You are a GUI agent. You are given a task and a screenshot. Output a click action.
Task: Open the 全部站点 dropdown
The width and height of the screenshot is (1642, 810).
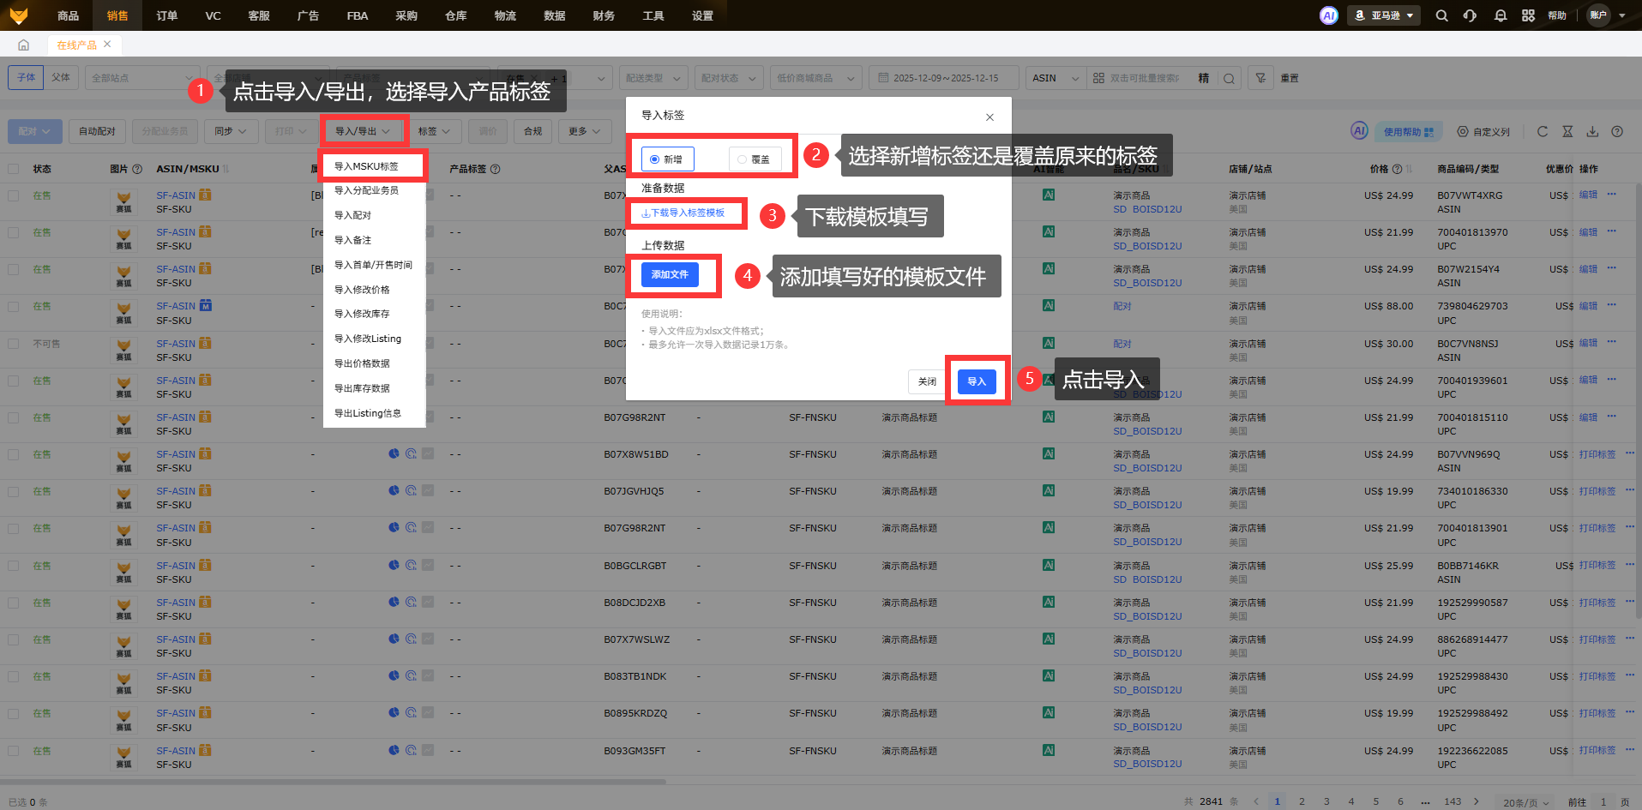[x=141, y=78]
